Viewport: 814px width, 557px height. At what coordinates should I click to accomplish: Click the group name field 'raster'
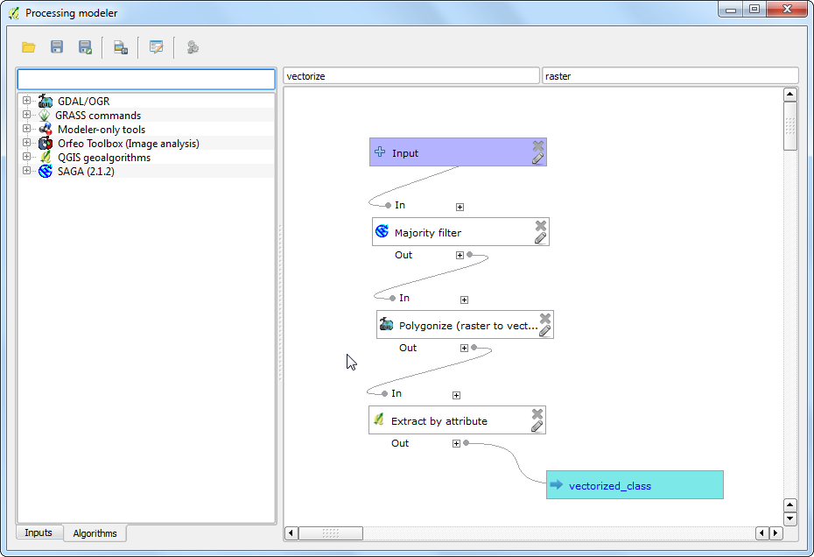[670, 76]
